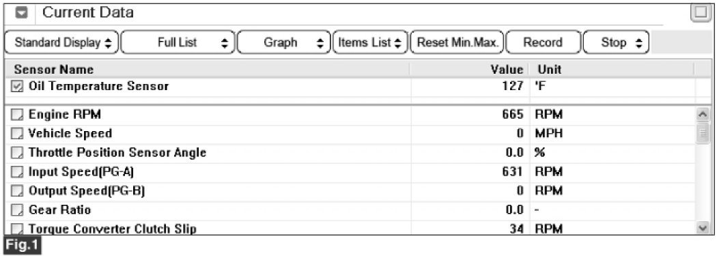
Task: Open the Items List dropdown
Action: [x=370, y=43]
